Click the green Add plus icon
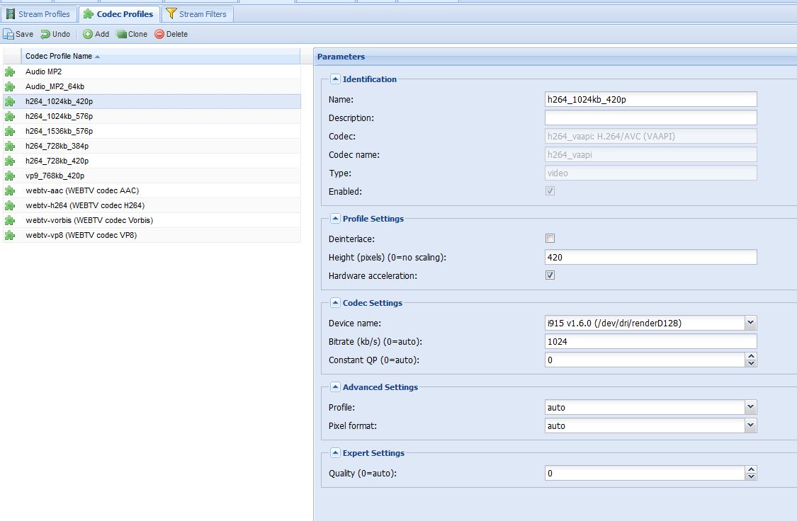Screen dimensions: 797x521 (x=88, y=34)
